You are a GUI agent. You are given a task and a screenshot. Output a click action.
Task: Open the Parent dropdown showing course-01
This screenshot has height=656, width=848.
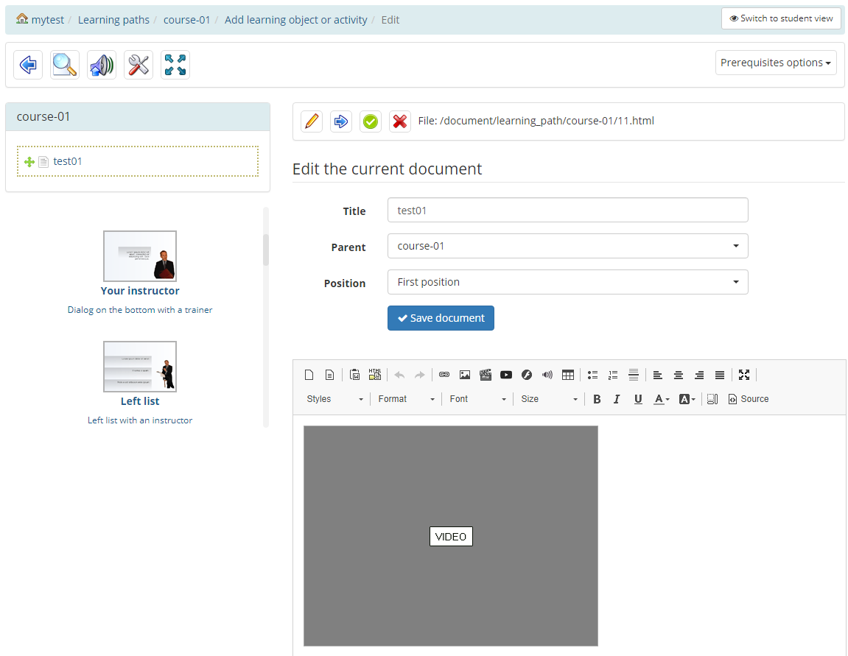tap(567, 246)
